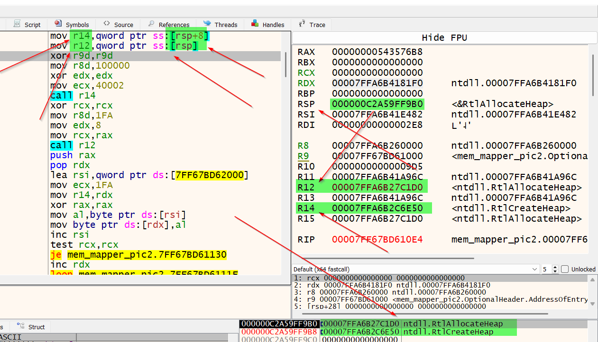Click the References magnifier icon
Viewport: 598px width, 342px height.
(151, 24)
